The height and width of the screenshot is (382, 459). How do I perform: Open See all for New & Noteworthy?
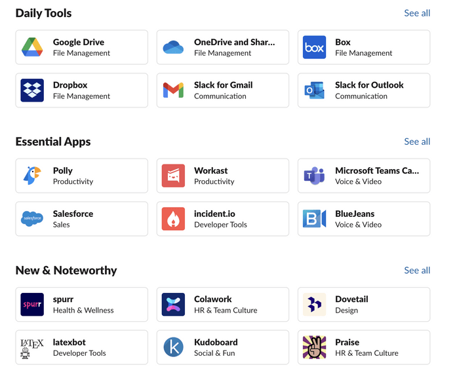pos(417,270)
